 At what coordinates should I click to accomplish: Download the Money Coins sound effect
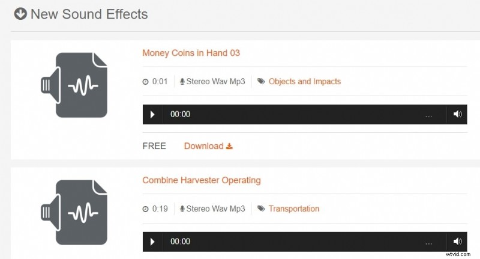[208, 146]
